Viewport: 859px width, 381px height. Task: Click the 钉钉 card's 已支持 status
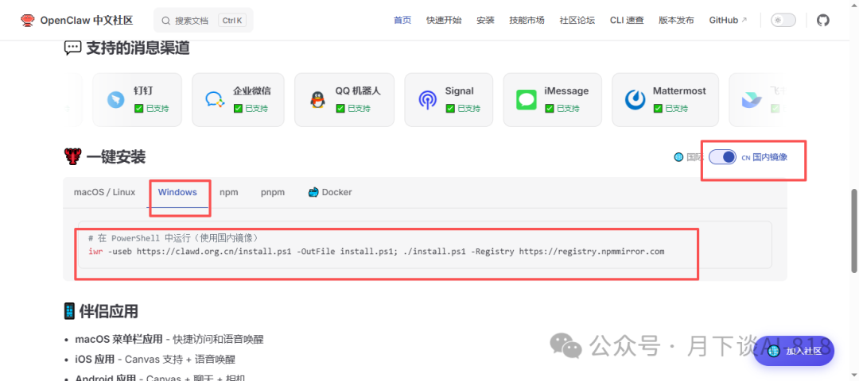click(x=151, y=108)
